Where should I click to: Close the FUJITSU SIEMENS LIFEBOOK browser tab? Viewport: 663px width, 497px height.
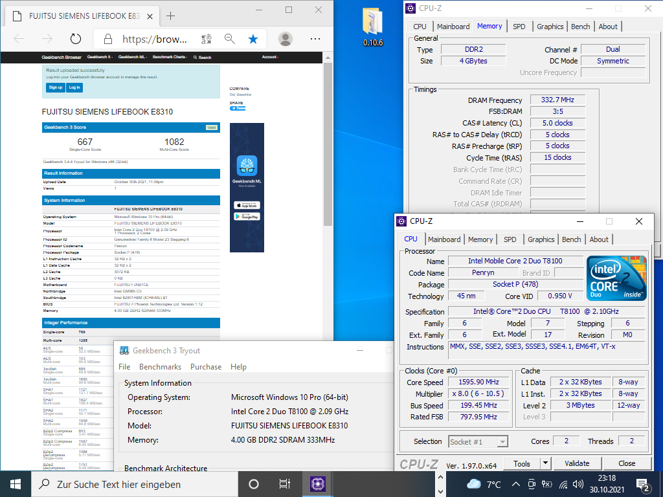point(150,16)
